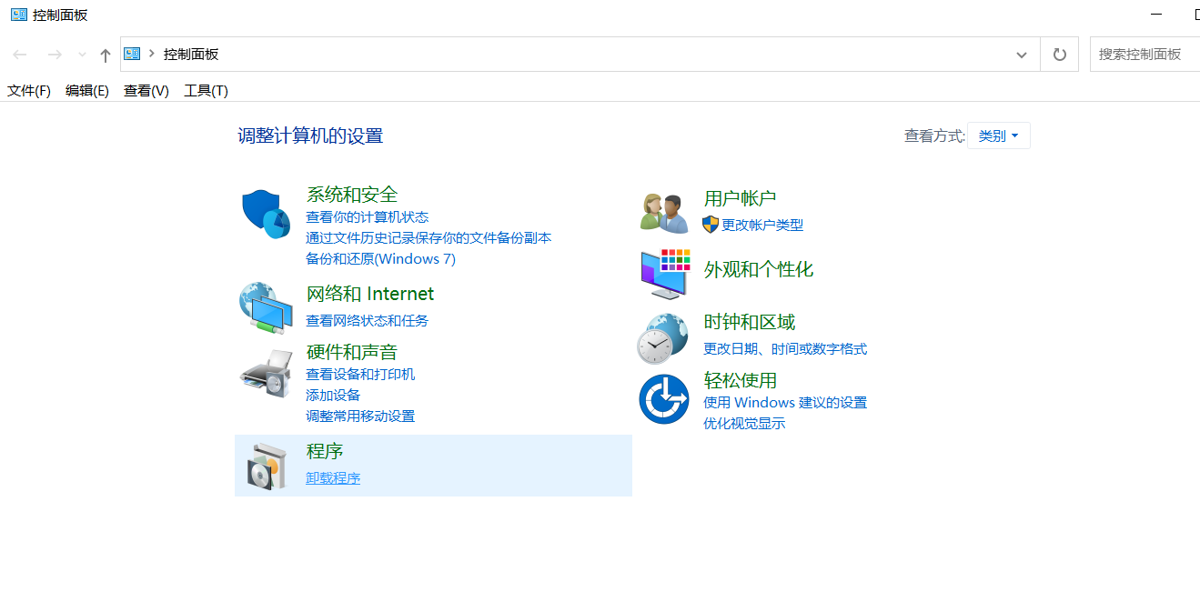Refresh the control panel view
The height and width of the screenshot is (592, 1200).
click(x=1059, y=54)
